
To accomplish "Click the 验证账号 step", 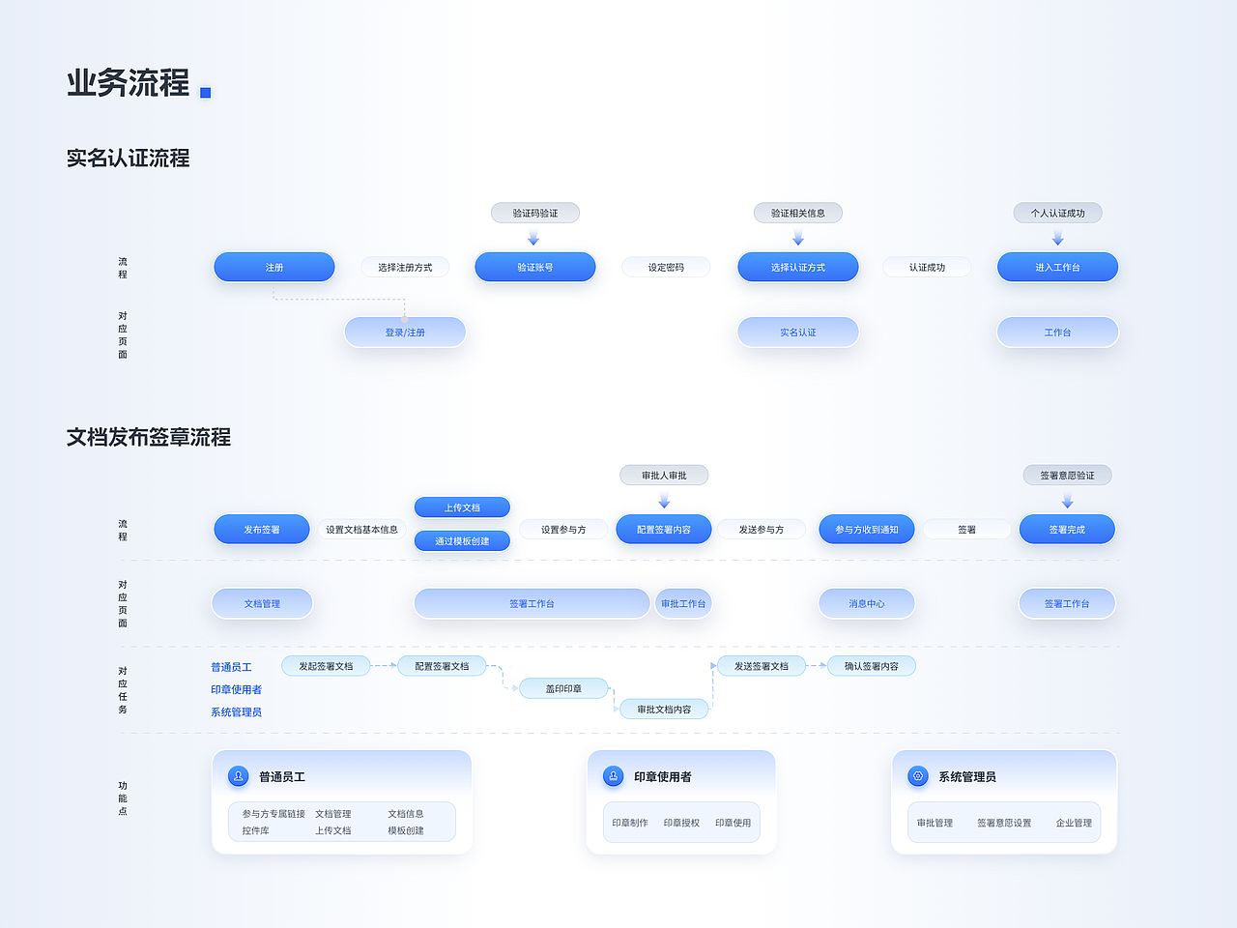I will coord(534,267).
